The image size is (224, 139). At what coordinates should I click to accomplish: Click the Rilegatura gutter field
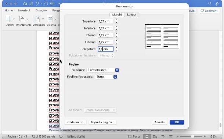105,49
